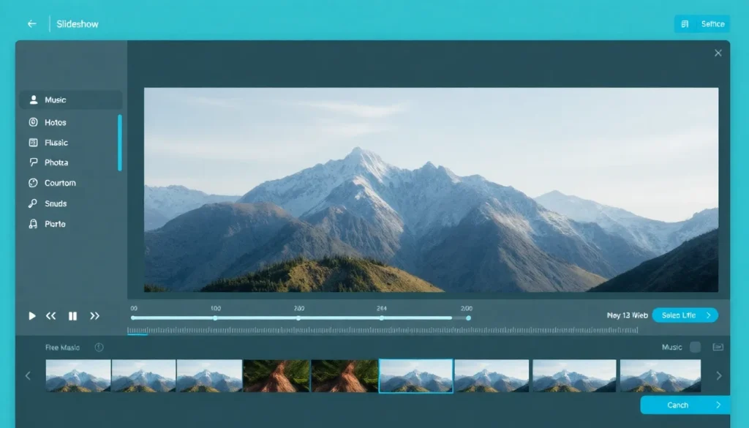Click the fast-forward double-chevron icon
The height and width of the screenshot is (428, 749).
(x=94, y=316)
